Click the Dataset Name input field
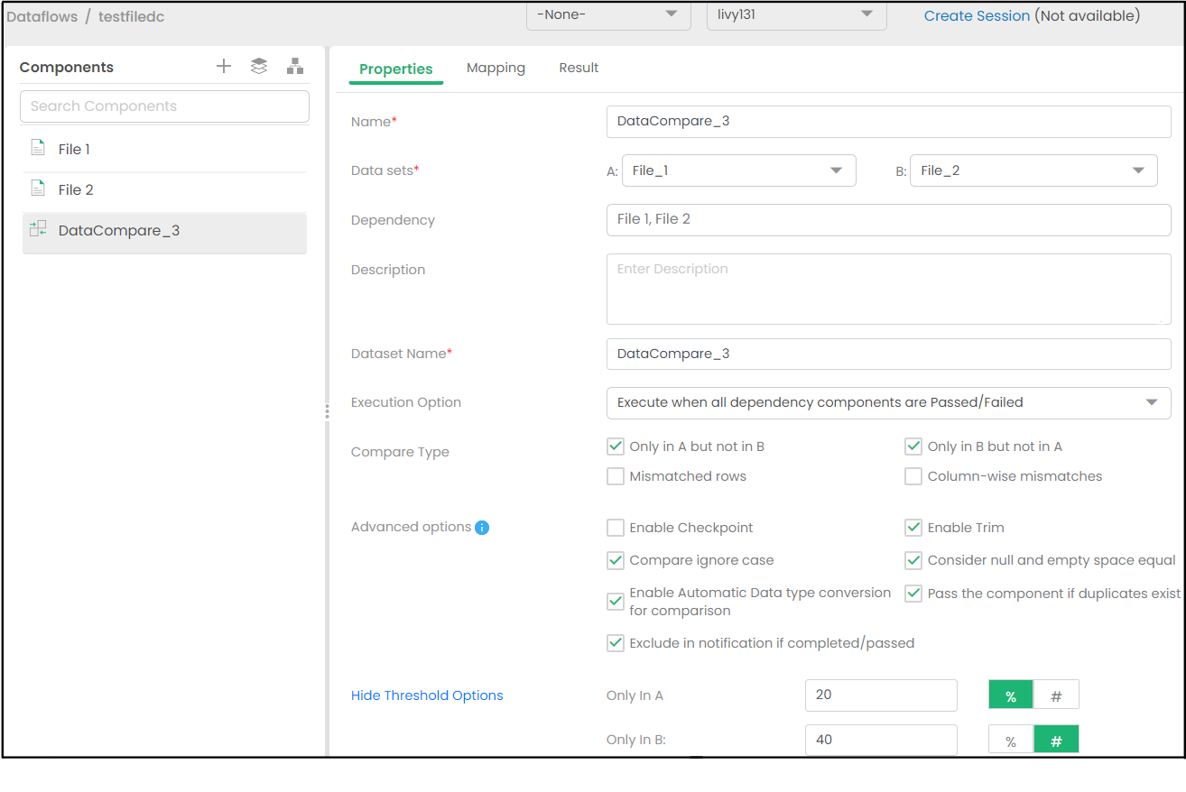Image resolution: width=1186 pixels, height=792 pixels. (x=889, y=354)
